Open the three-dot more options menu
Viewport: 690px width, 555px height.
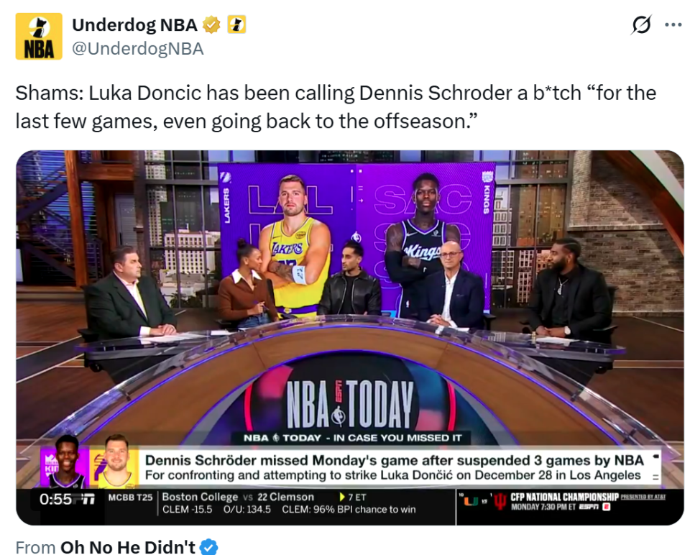point(673,25)
